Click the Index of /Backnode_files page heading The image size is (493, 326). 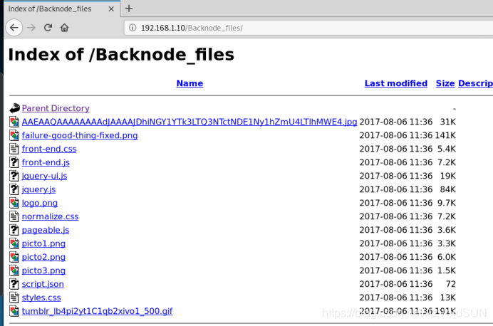[x=121, y=55]
